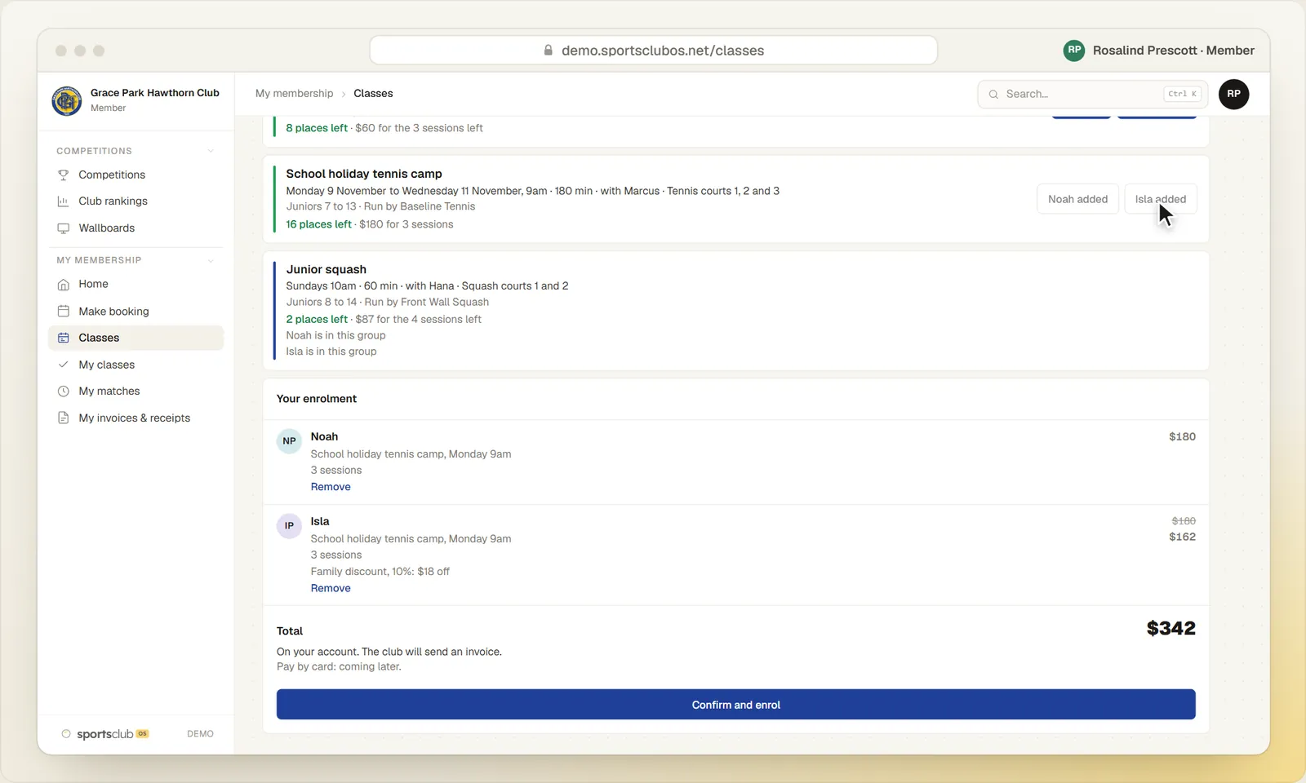Collapse the My Membership section chevron
Image resolution: width=1306 pixels, height=783 pixels.
coord(211,260)
